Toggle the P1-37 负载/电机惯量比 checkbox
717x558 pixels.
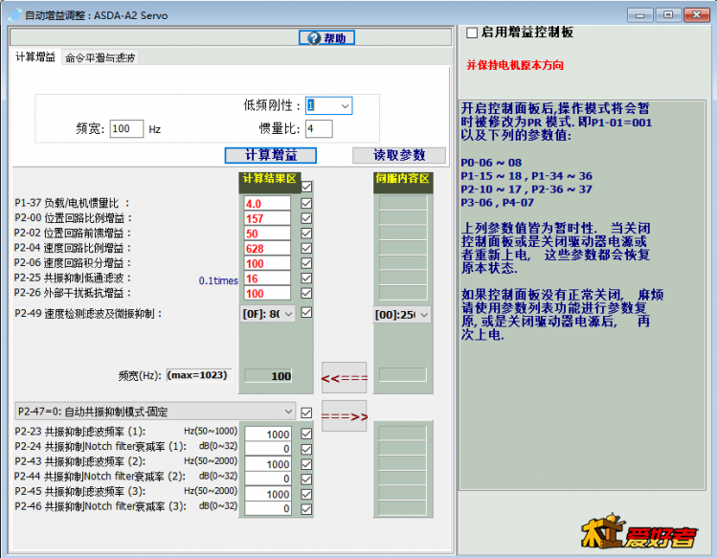click(x=306, y=203)
